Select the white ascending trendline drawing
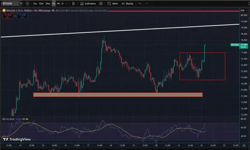The width and height of the screenshot is (250, 150). pos(120,31)
